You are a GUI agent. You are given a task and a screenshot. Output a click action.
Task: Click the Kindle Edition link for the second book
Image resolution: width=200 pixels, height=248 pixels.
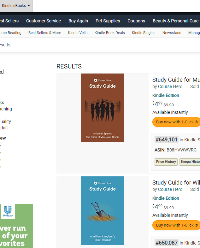click(166, 198)
